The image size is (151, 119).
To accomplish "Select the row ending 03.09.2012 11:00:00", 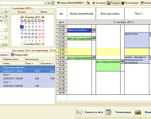I will (x=28, y=71).
